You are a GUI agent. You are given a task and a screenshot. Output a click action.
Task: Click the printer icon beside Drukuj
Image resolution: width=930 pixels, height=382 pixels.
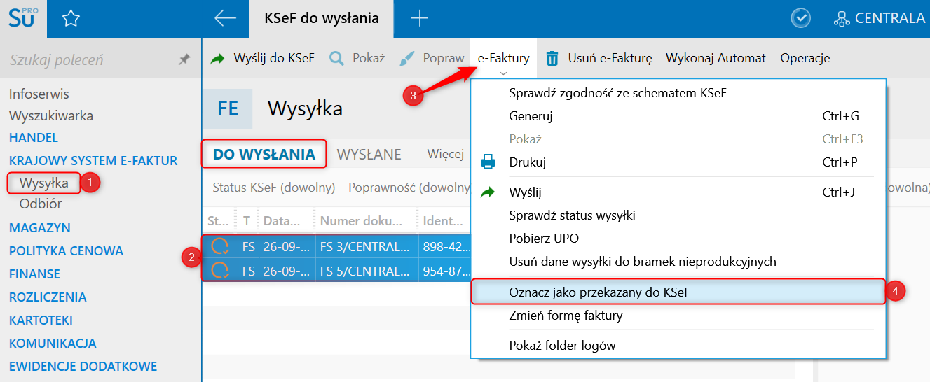point(488,162)
